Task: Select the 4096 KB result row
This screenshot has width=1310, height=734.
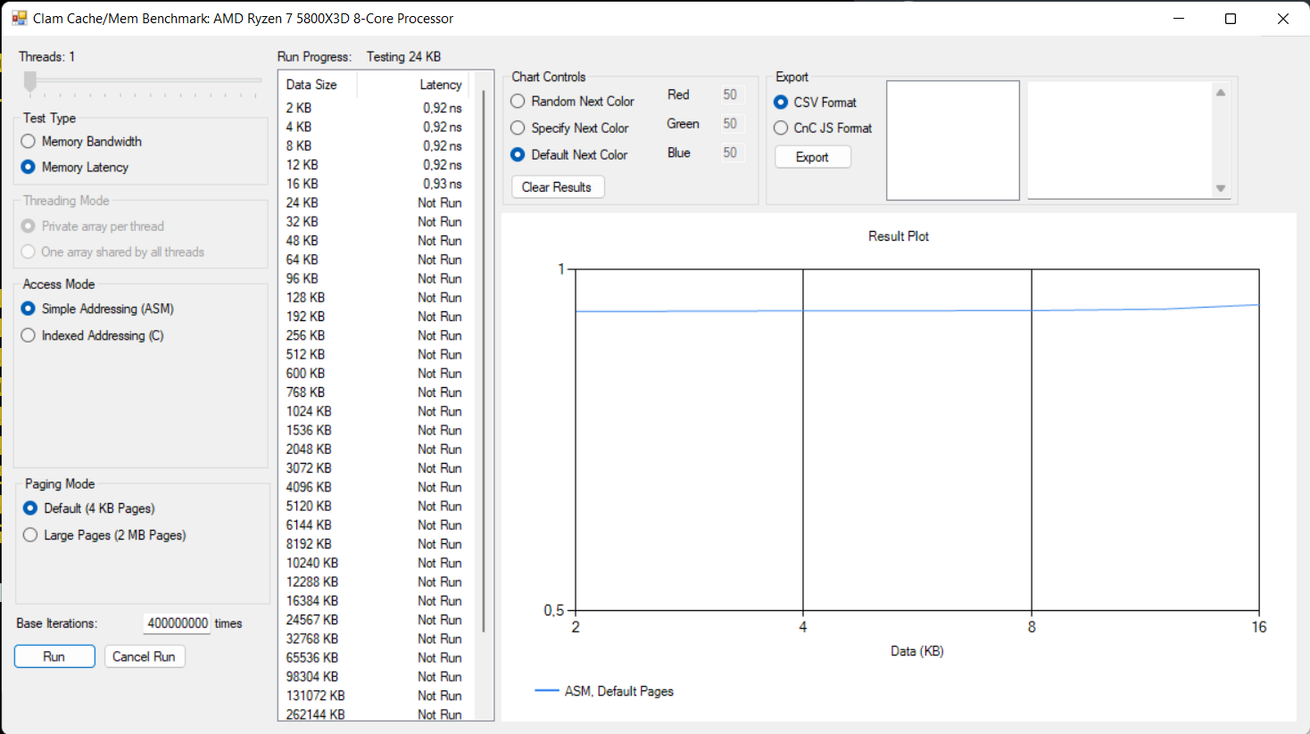Action: click(375, 487)
